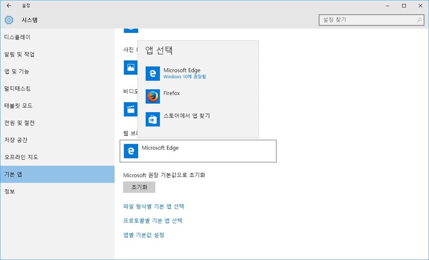
Task: Select the Microsoft Edge icon in the 앱 선택 popup
Action: [x=152, y=73]
